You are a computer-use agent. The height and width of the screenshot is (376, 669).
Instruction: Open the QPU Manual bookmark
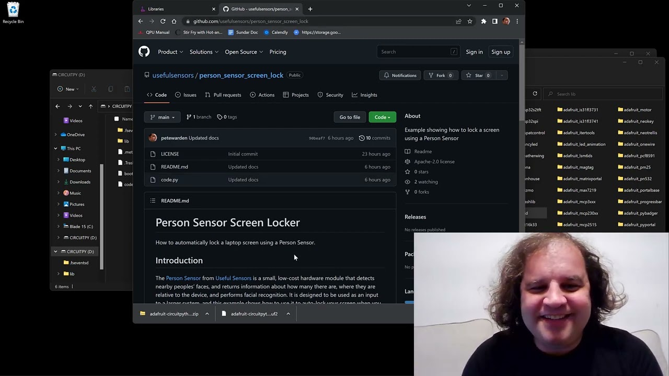154,32
